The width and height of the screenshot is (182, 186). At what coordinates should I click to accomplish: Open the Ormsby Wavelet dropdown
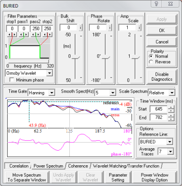(50, 73)
